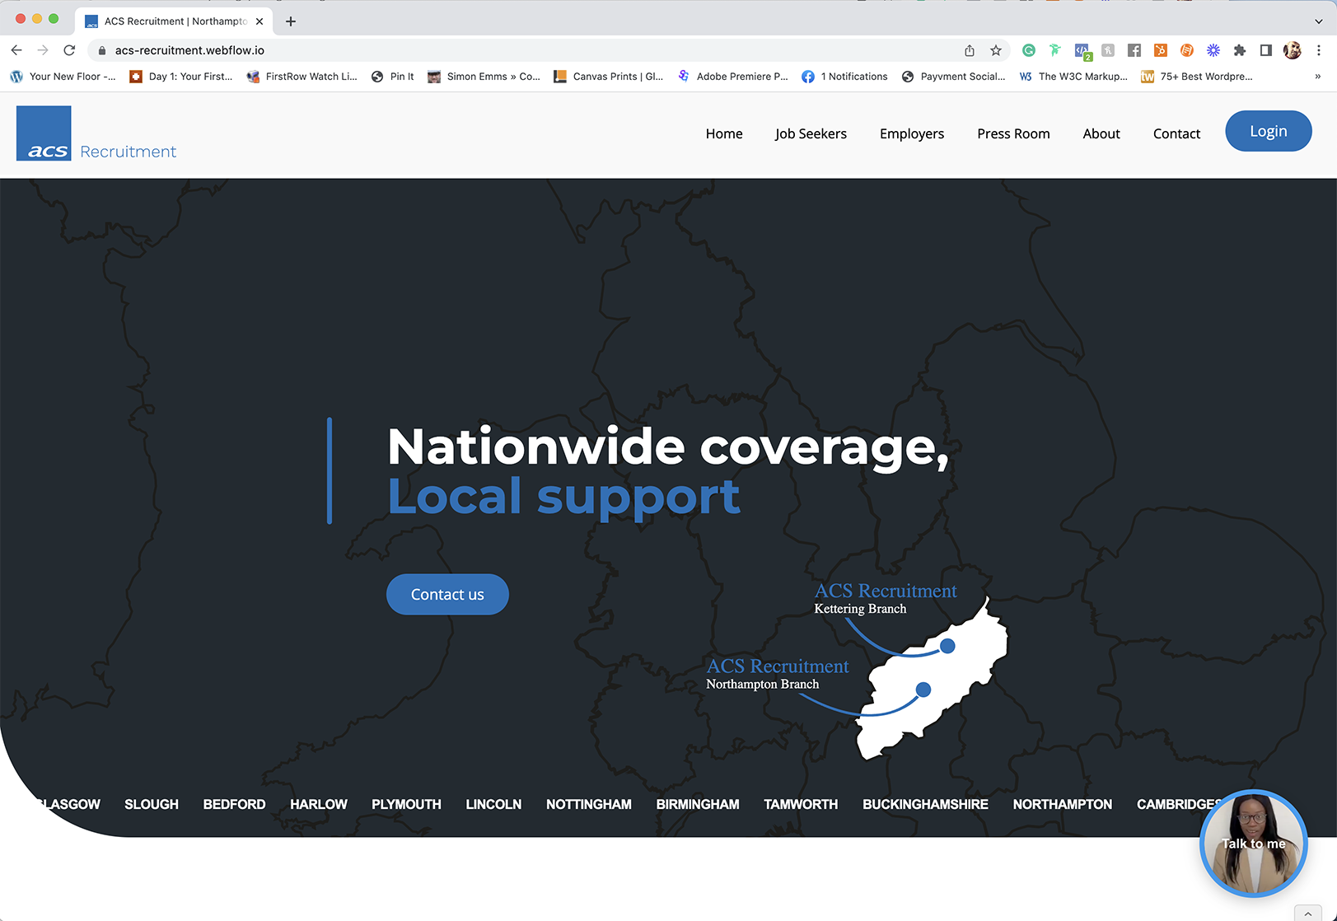Viewport: 1337px width, 921px height.
Task: Open the 'Talk to me' video widget
Action: 1254,843
